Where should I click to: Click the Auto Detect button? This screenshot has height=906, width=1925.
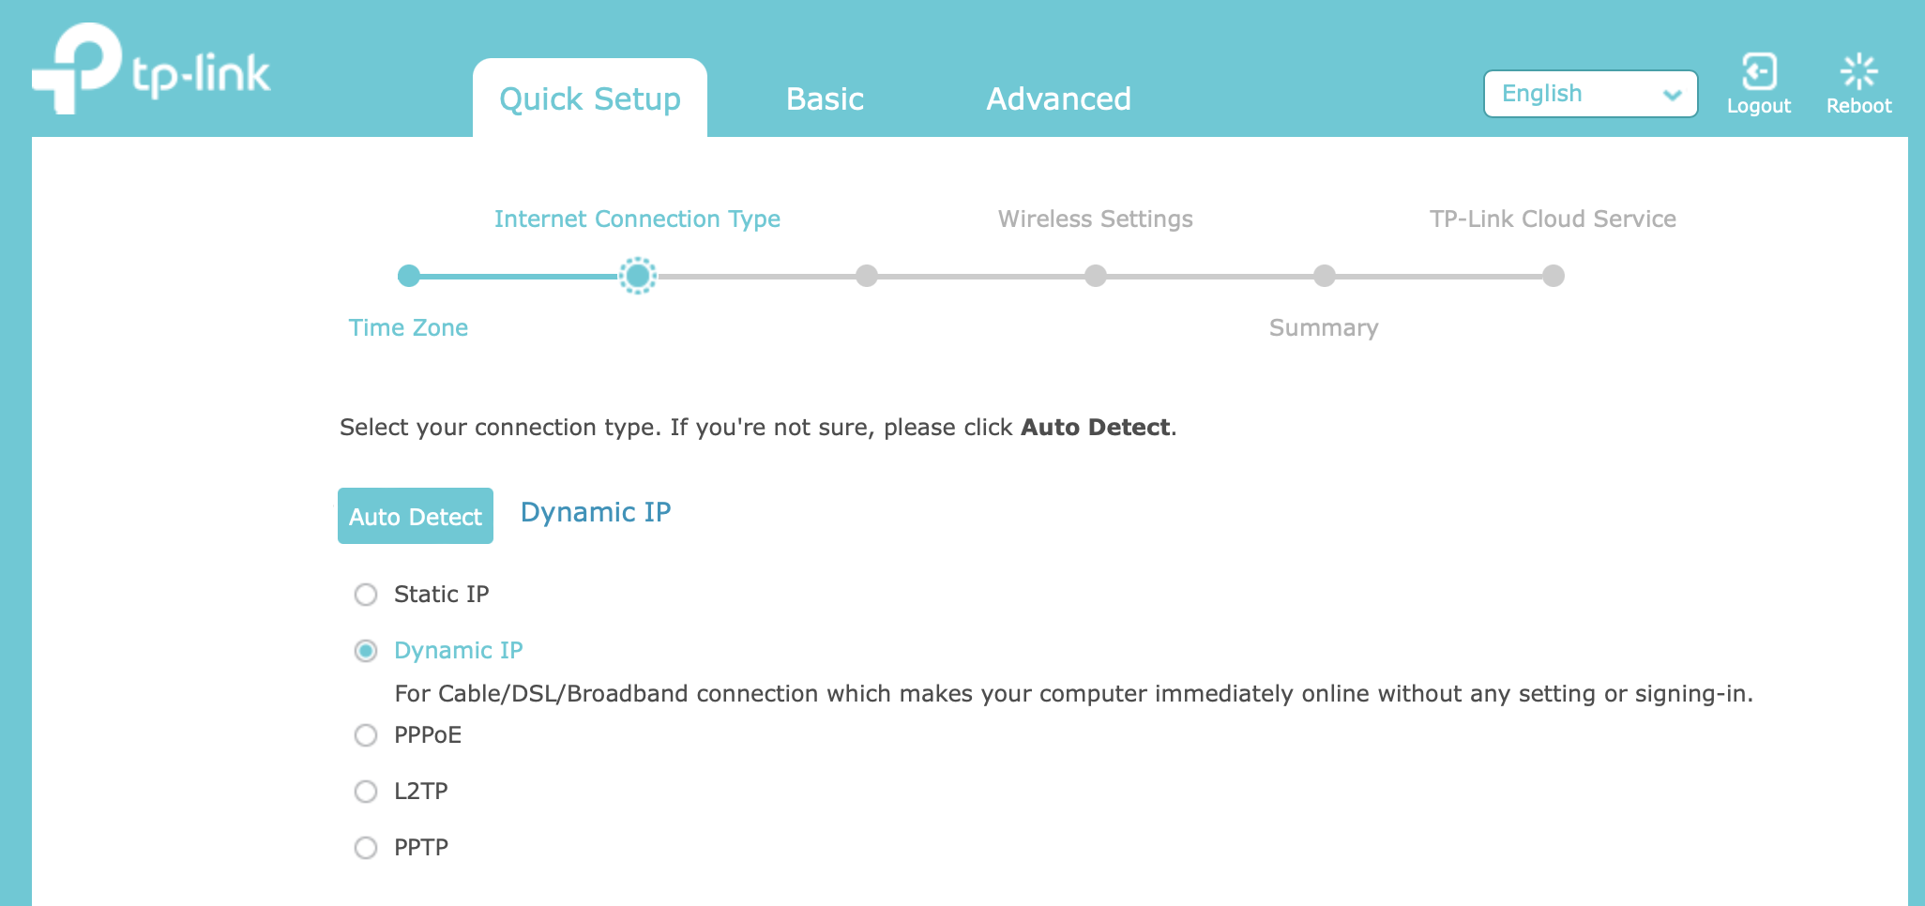[x=416, y=516]
